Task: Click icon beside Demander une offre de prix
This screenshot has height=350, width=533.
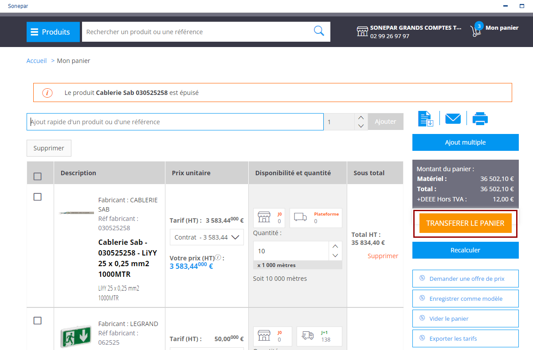Action: [x=422, y=278]
